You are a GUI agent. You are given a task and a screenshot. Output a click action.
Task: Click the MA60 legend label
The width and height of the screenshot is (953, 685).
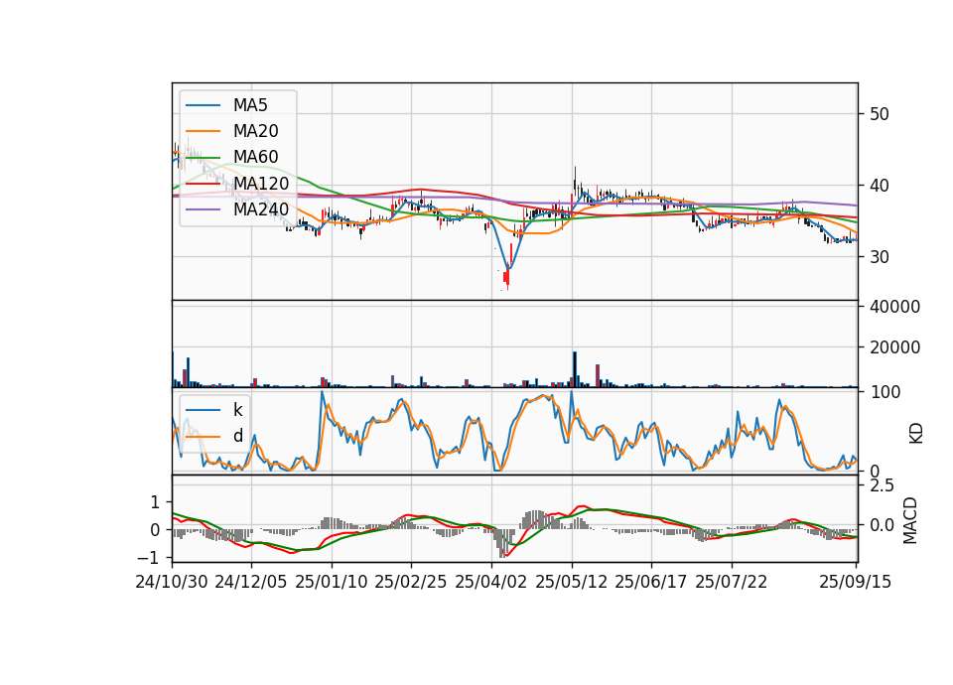coord(256,158)
